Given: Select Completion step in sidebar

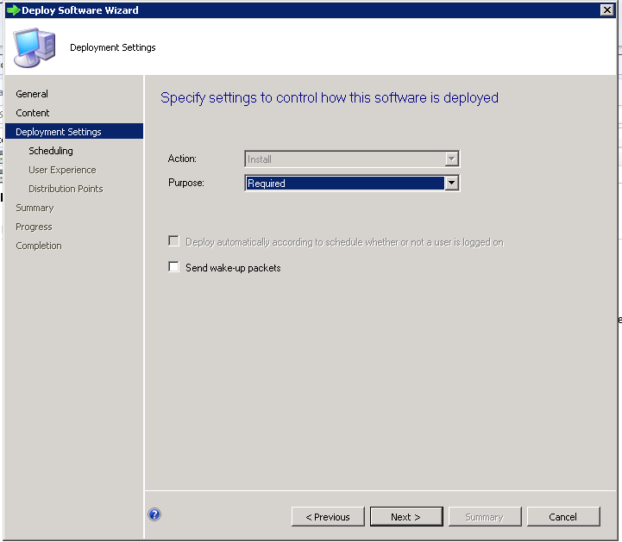Looking at the screenshot, I should pyautogui.click(x=39, y=246).
